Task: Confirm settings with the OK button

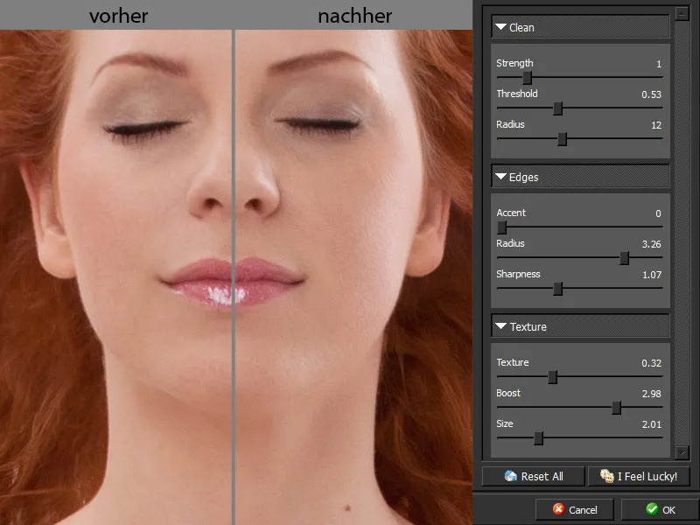Action: 661,510
